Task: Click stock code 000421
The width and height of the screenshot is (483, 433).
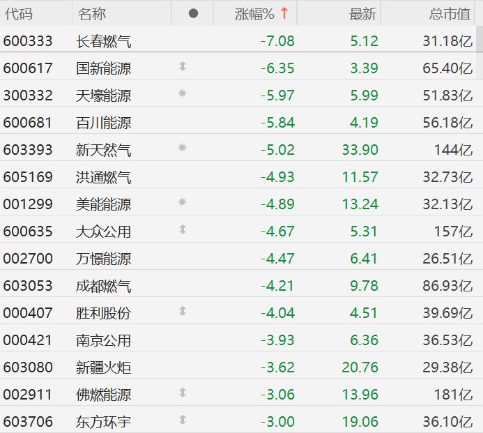Action: tap(28, 340)
